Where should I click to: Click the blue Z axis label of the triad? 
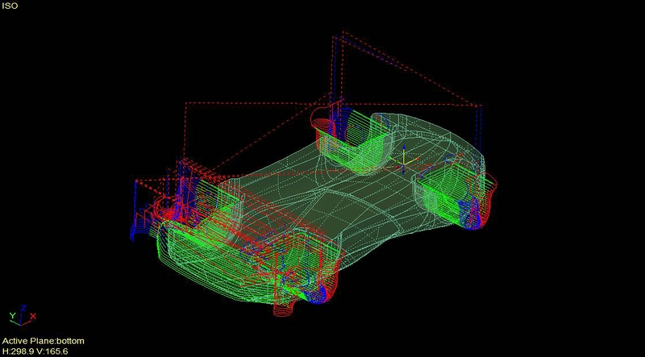(x=22, y=307)
